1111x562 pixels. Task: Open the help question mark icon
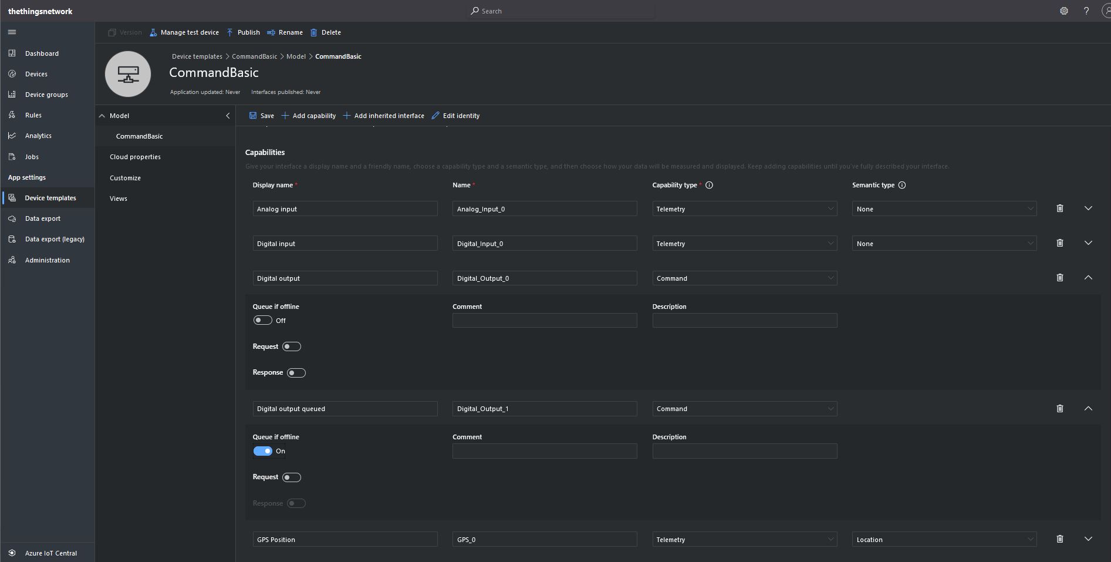tap(1086, 11)
